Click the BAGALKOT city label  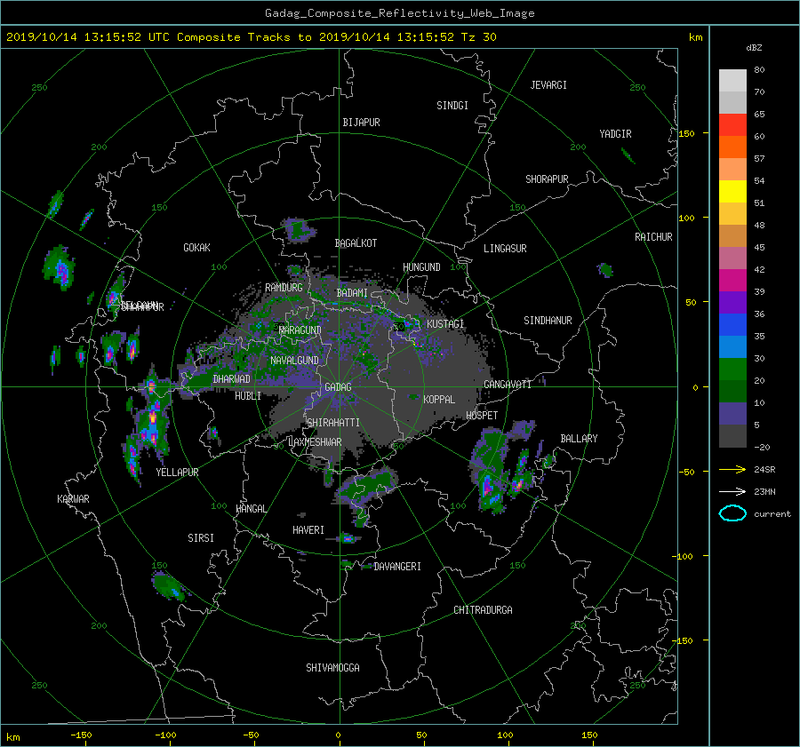pos(356,243)
